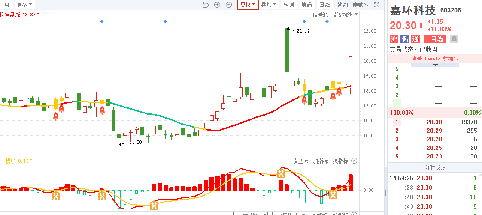Select the 月 monthly period tab
Image resolution: width=482 pixels, height=215 pixels.
(6, 5)
